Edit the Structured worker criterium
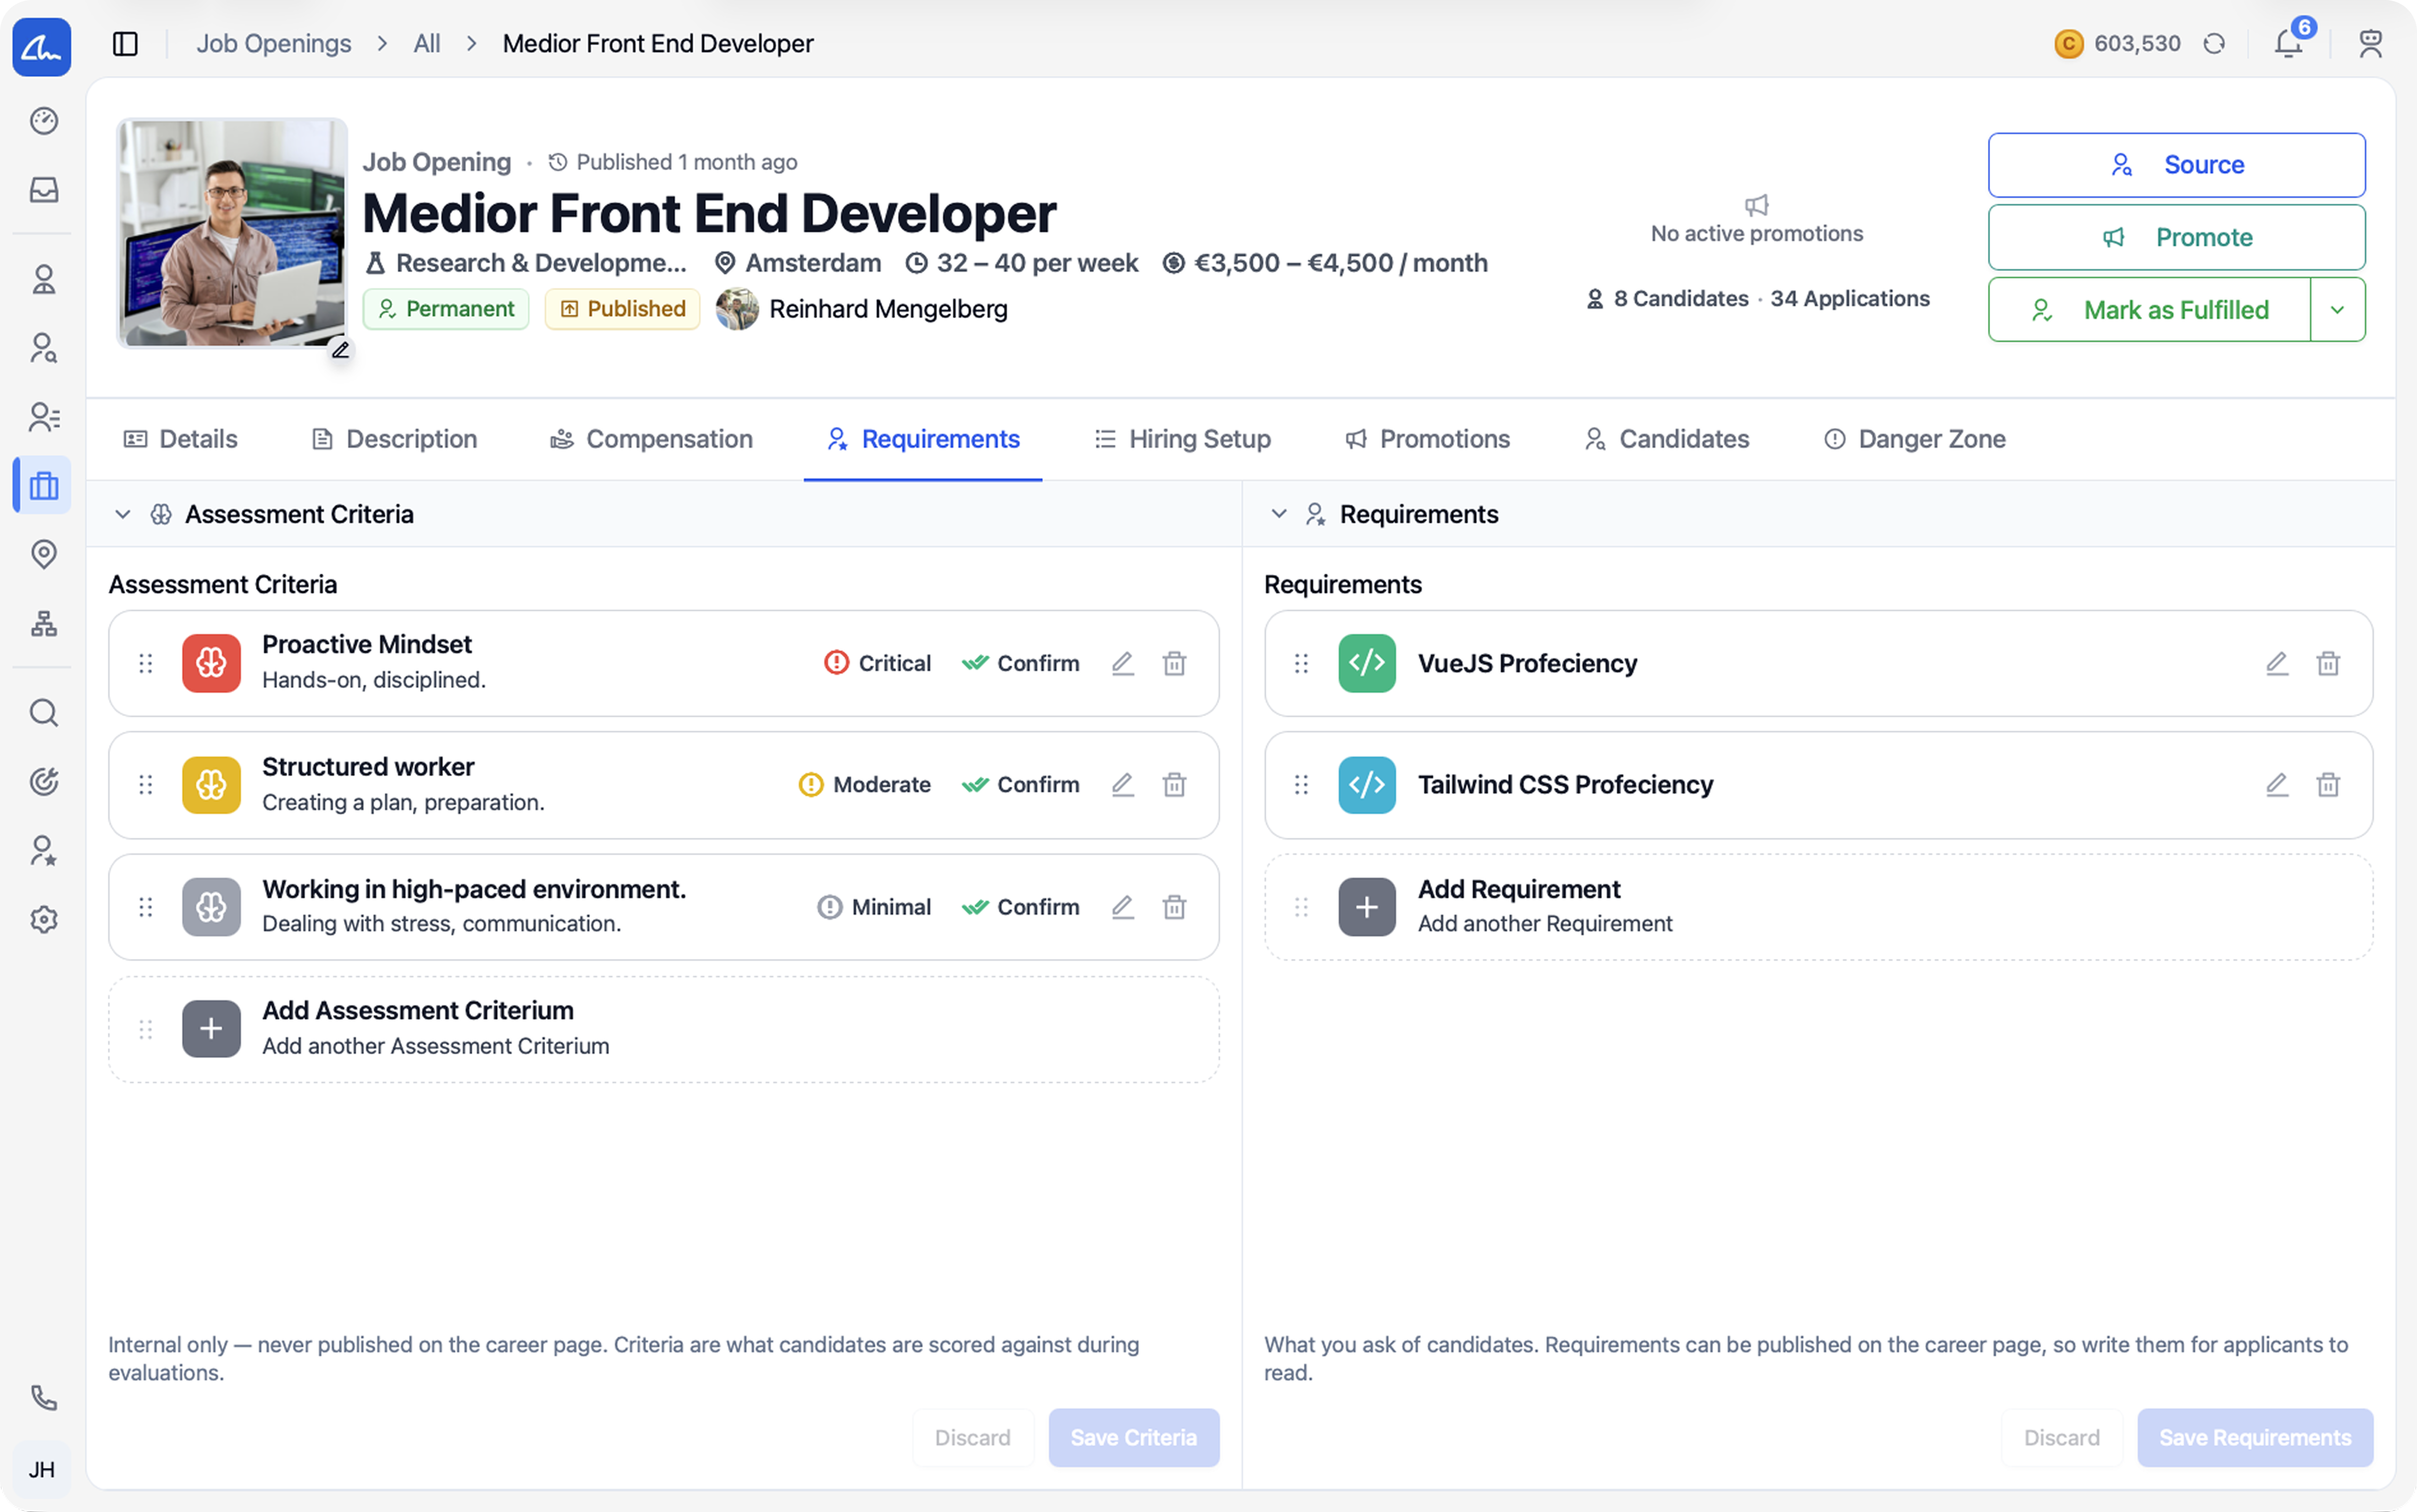2417x1512 pixels. [x=1123, y=785]
